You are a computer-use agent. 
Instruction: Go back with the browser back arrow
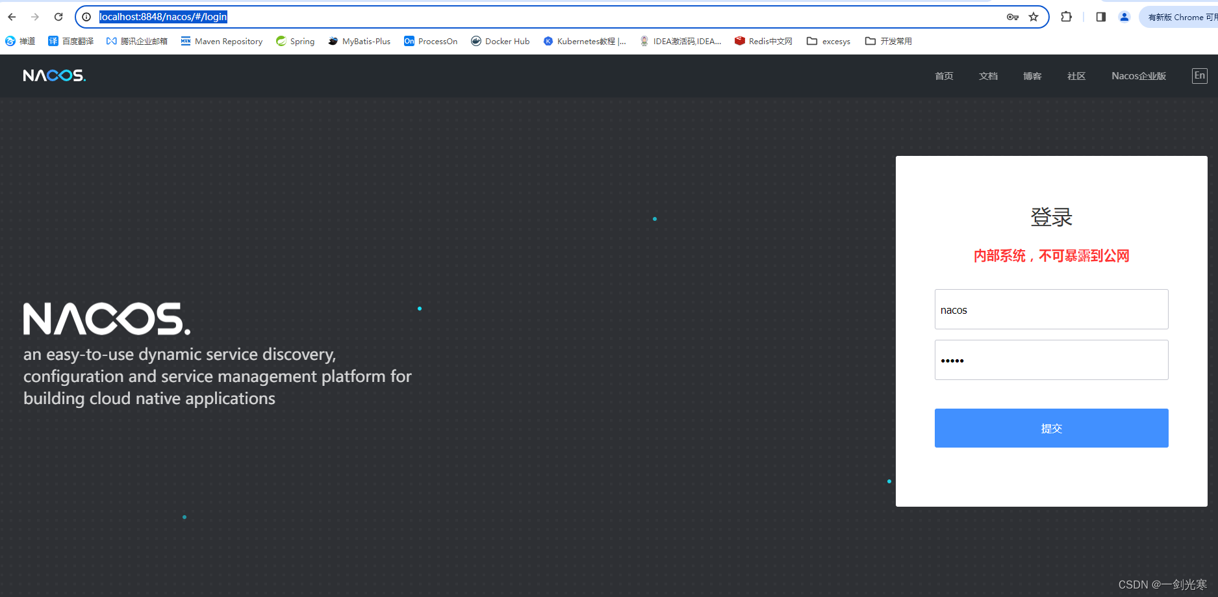12,17
